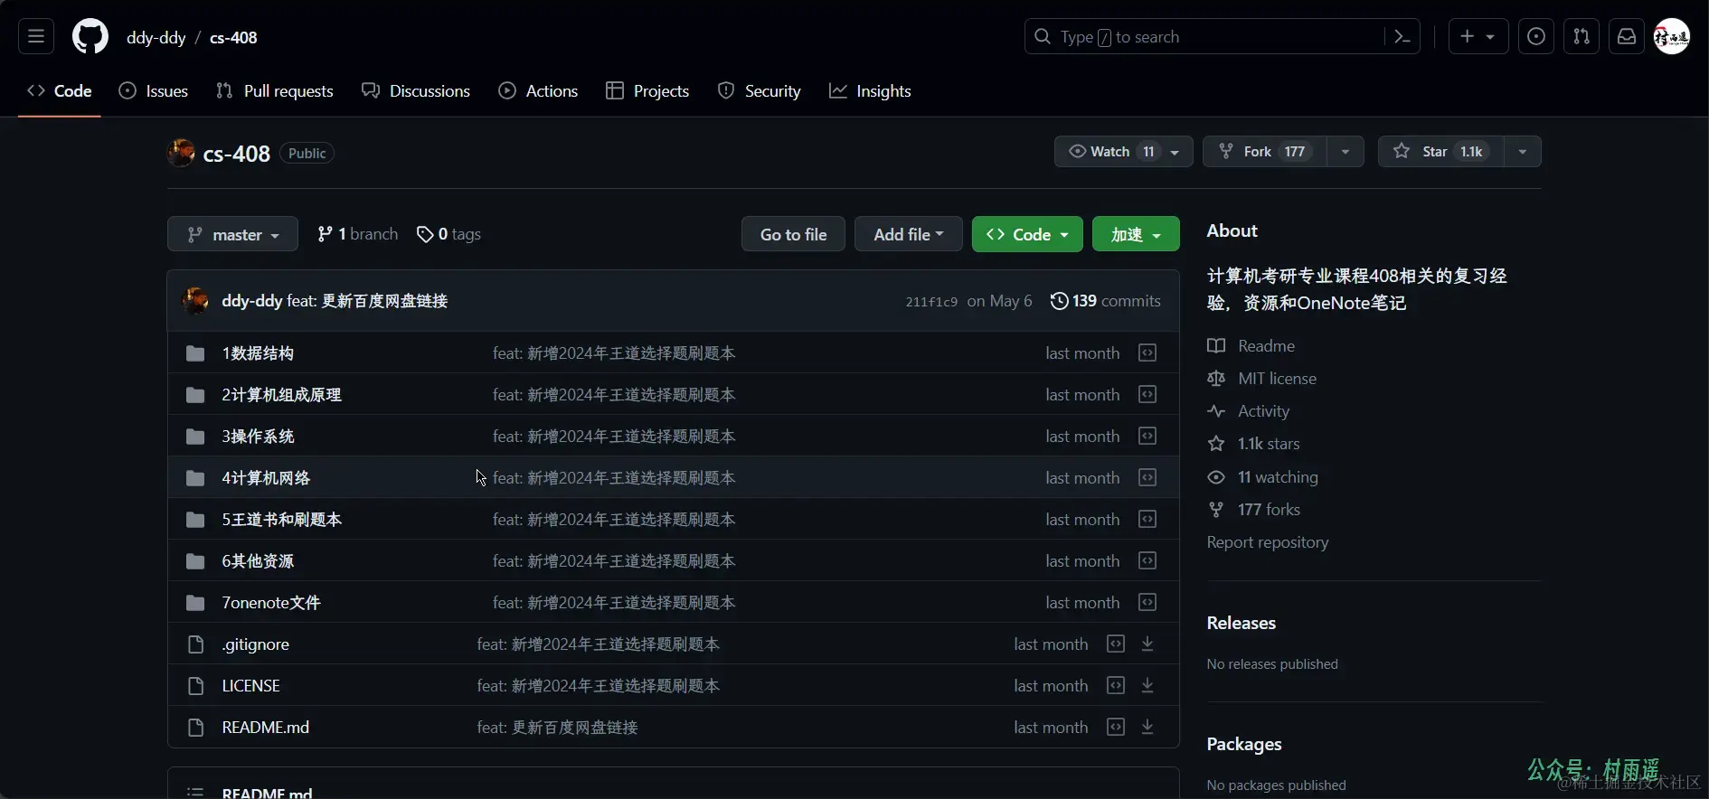Open the 1 branch link

point(358,234)
